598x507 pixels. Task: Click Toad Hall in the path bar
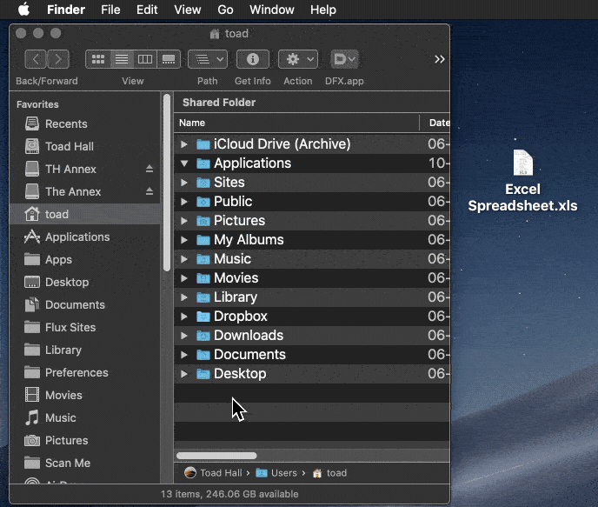click(x=214, y=473)
